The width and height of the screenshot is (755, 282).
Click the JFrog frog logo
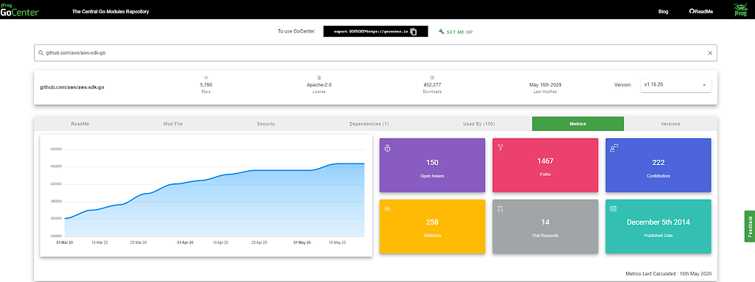tap(740, 10)
